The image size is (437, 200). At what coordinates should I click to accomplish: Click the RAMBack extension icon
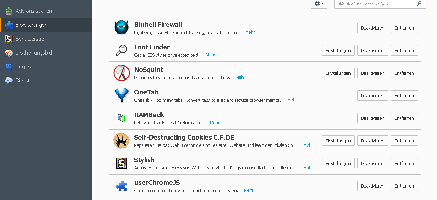point(121,118)
